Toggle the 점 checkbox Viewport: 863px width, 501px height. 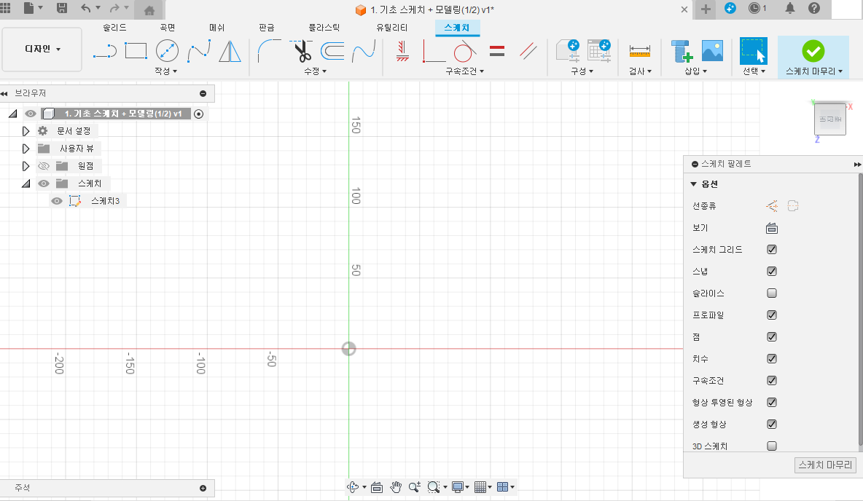(x=772, y=336)
